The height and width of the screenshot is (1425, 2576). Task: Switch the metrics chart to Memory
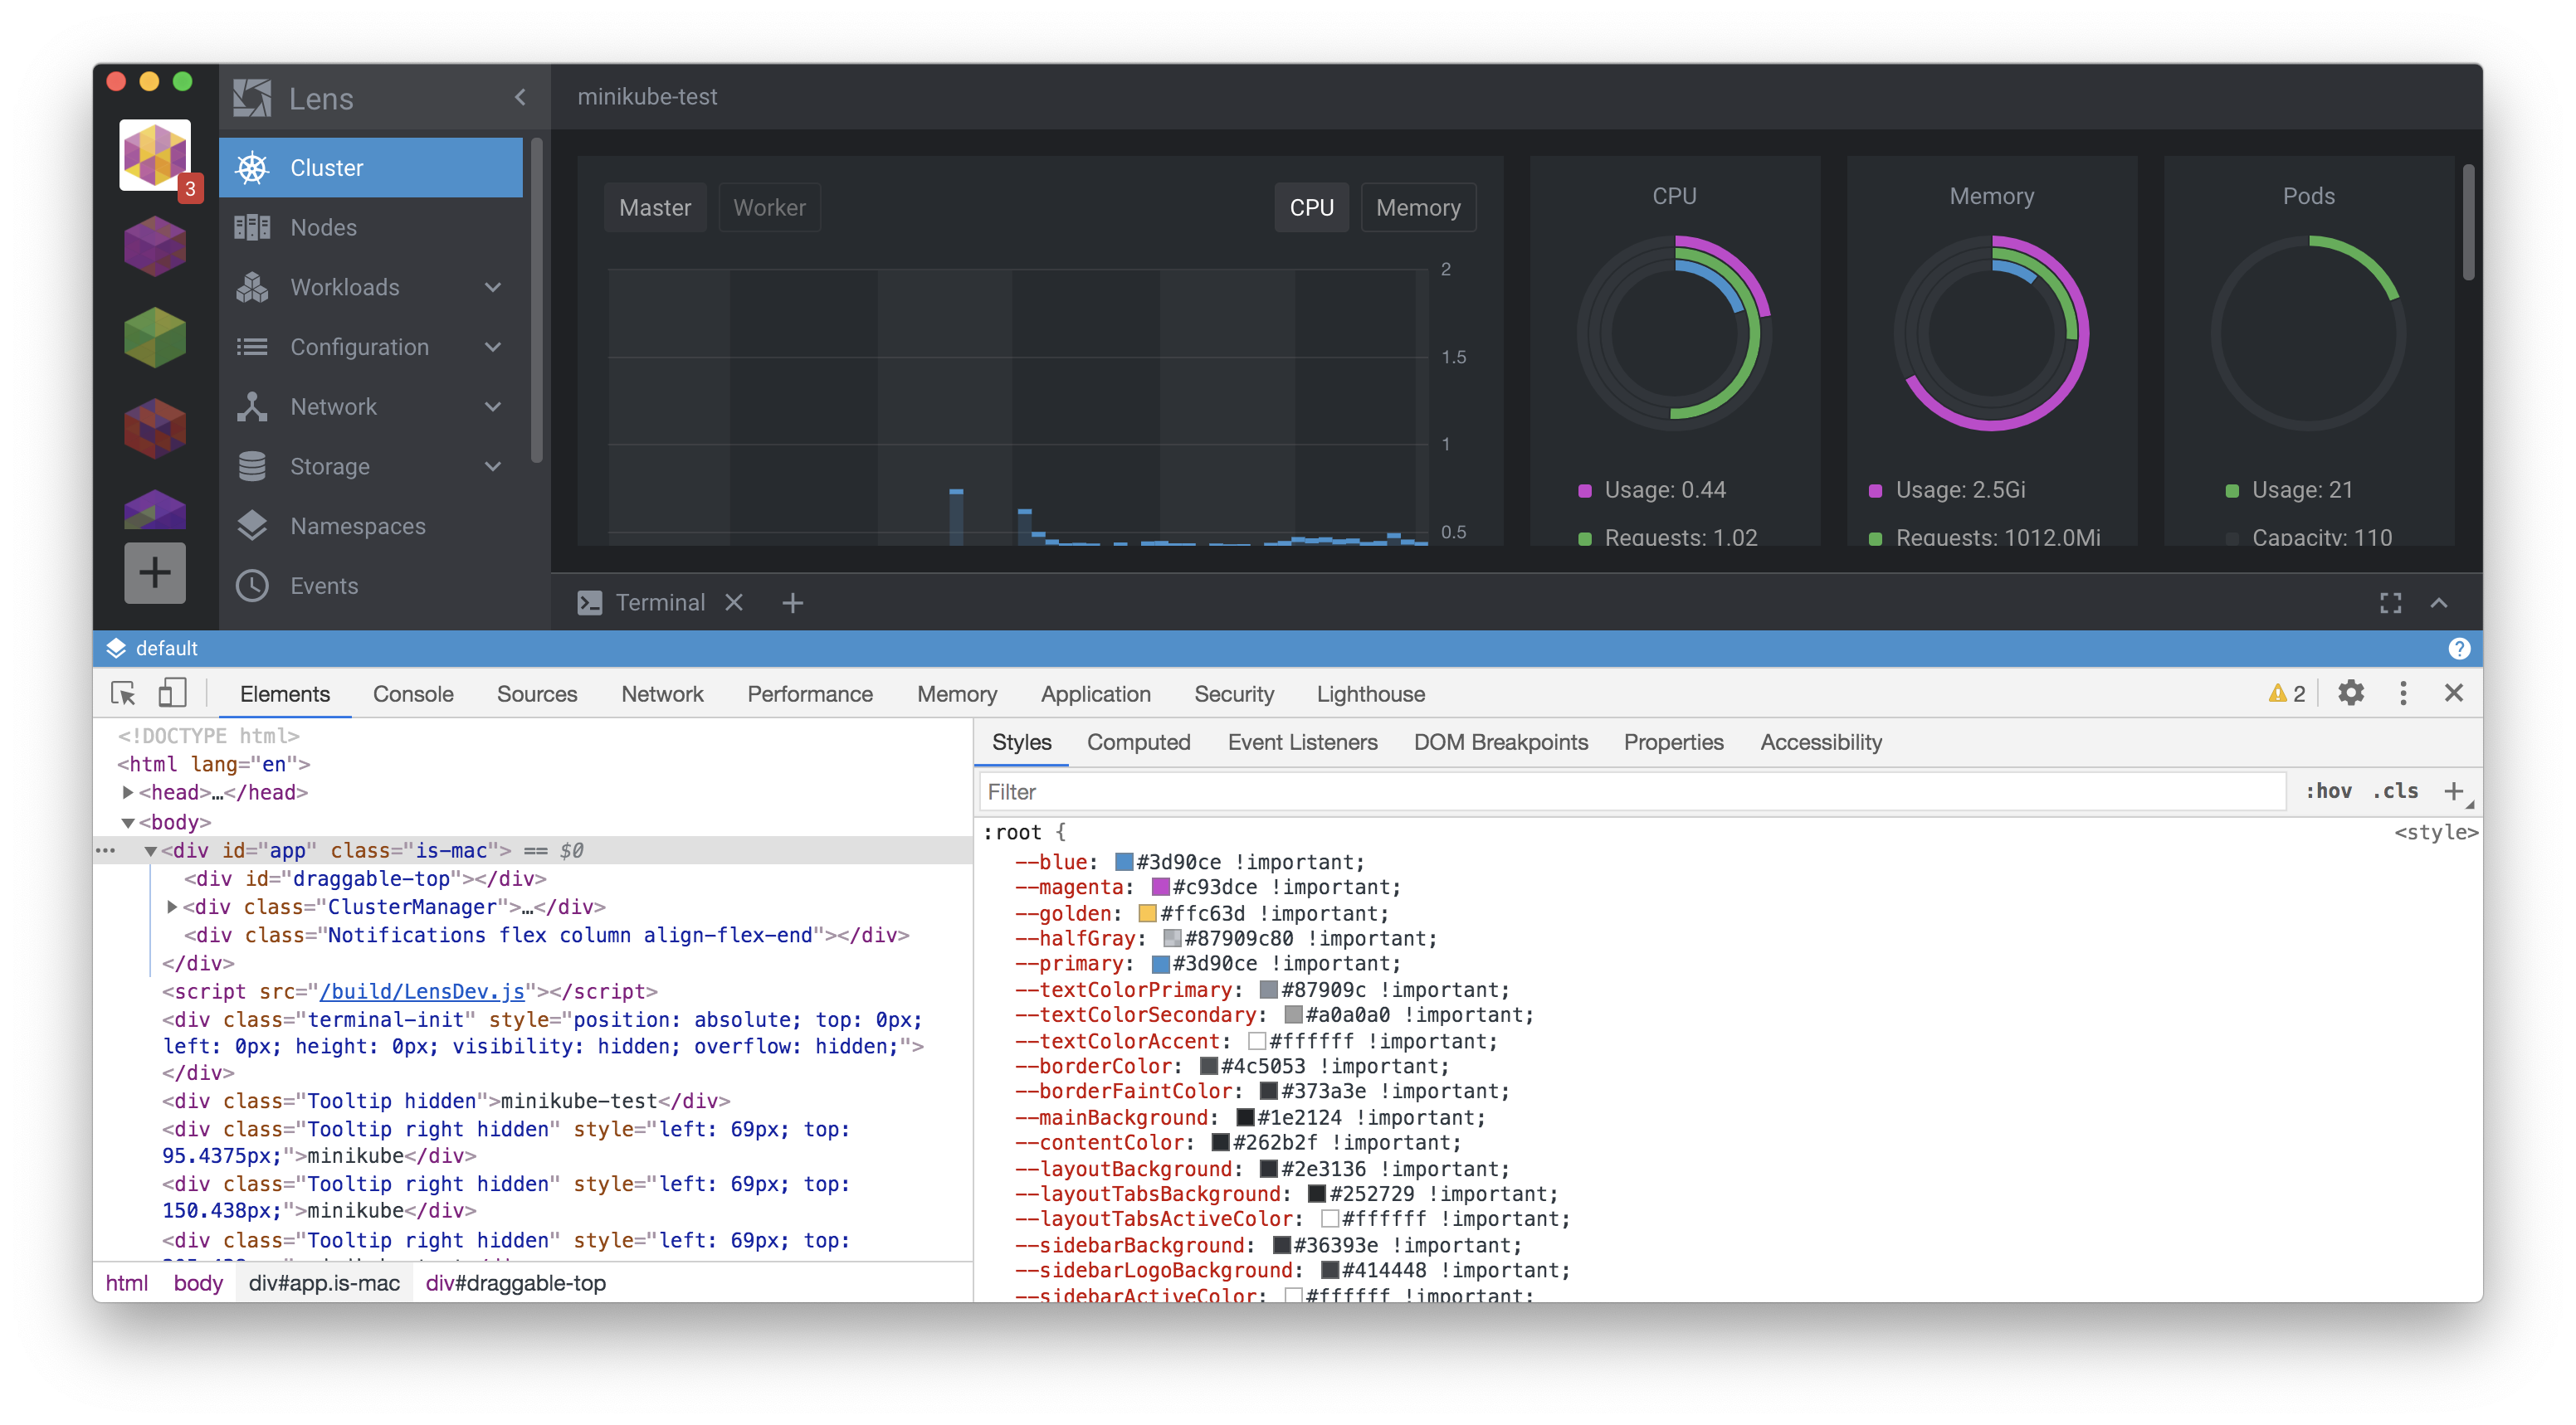1418,207
